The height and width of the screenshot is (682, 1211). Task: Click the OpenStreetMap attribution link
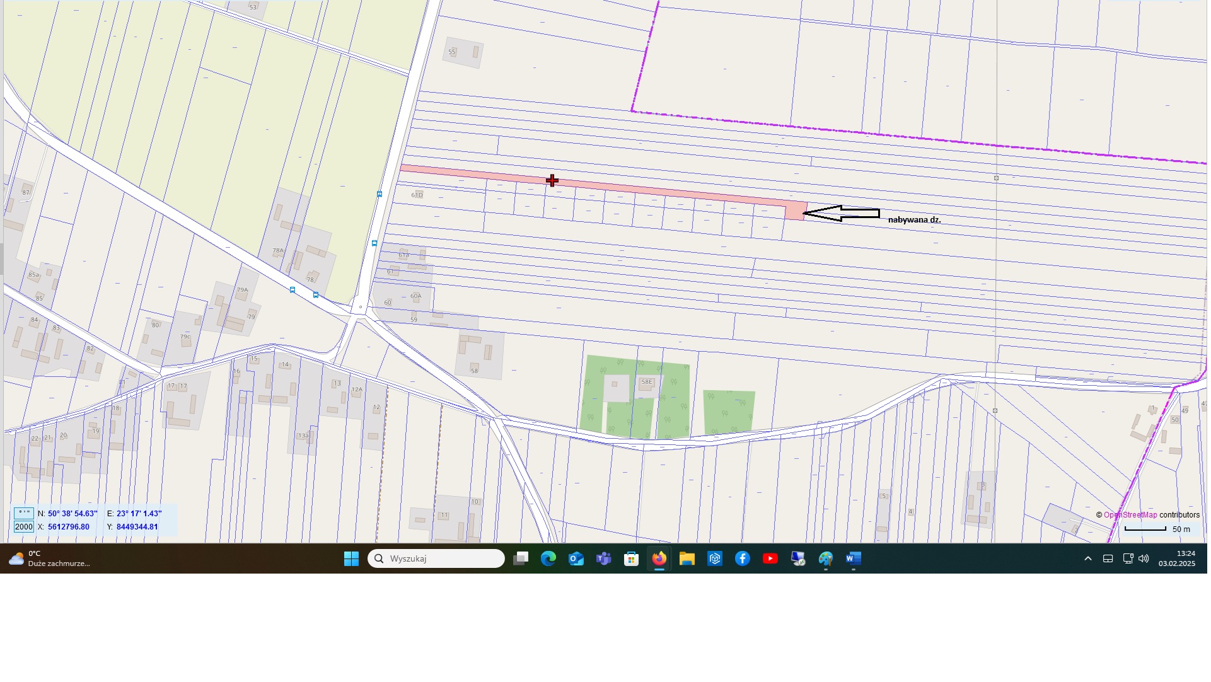[x=1130, y=515]
